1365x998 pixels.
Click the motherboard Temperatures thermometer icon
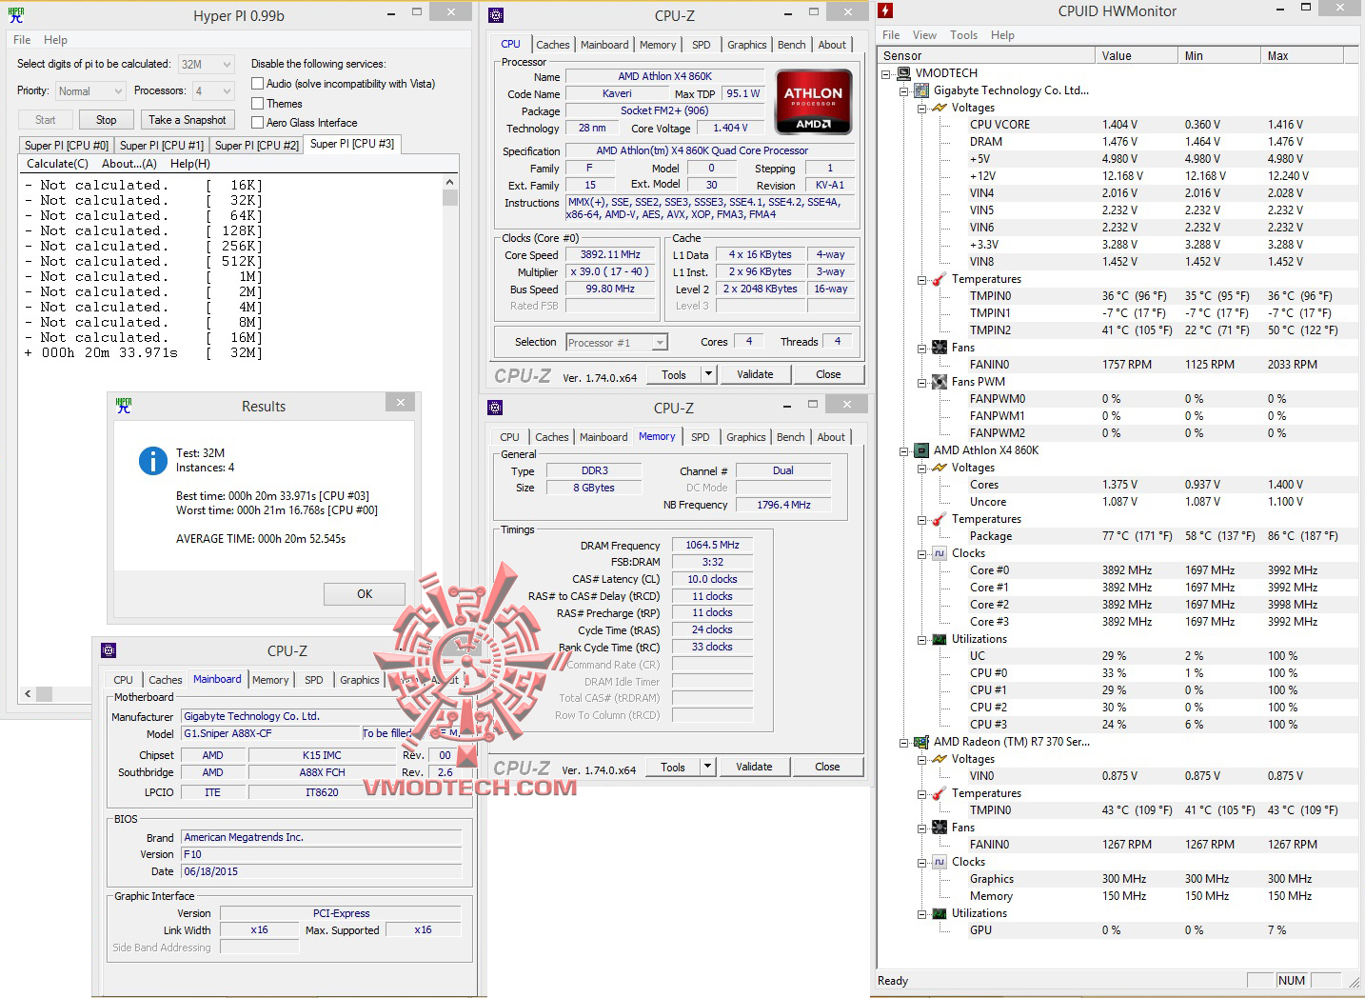(x=939, y=279)
